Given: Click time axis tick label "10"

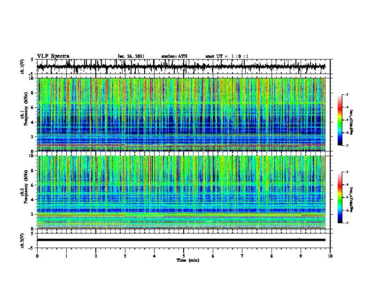Looking at the screenshot, I should (330, 256).
